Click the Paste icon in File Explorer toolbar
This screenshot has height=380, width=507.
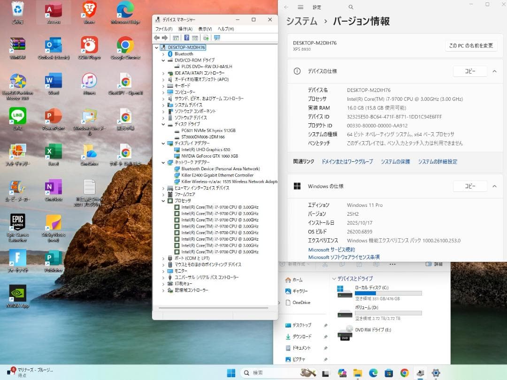tap(360, 264)
